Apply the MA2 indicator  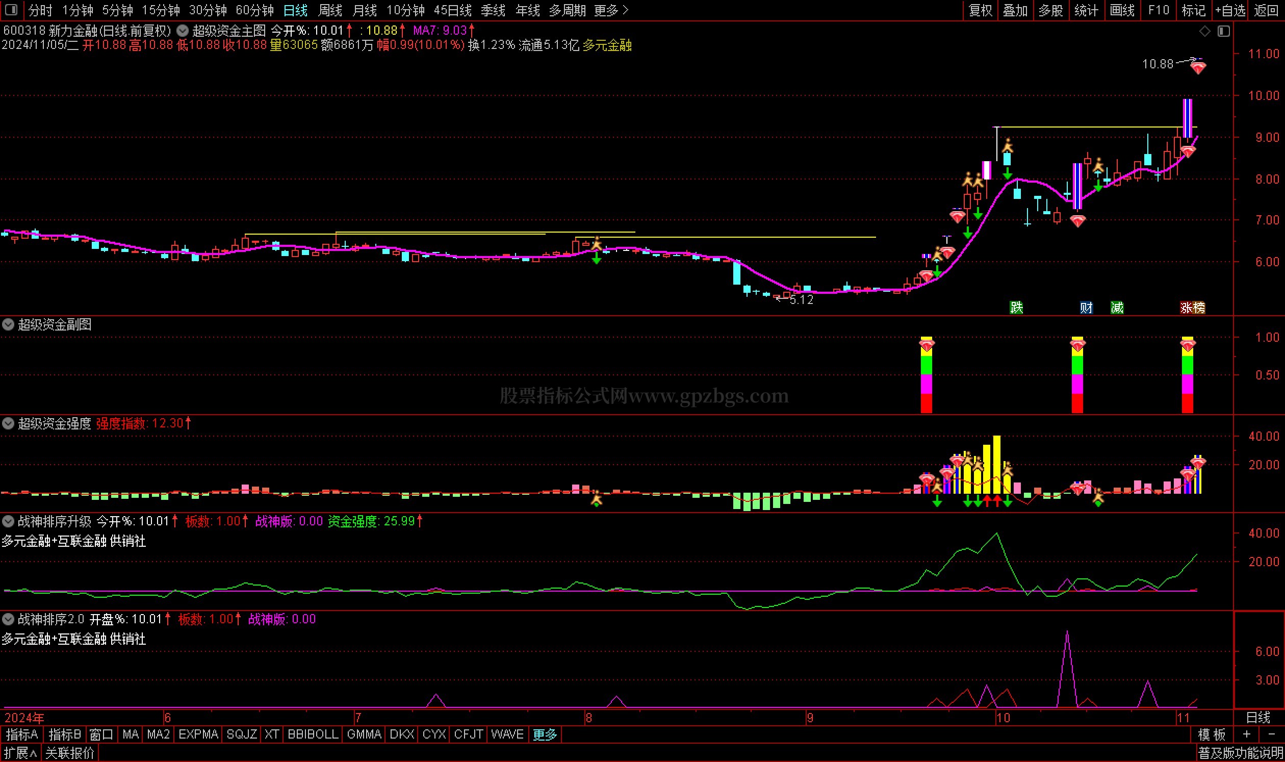pos(158,734)
